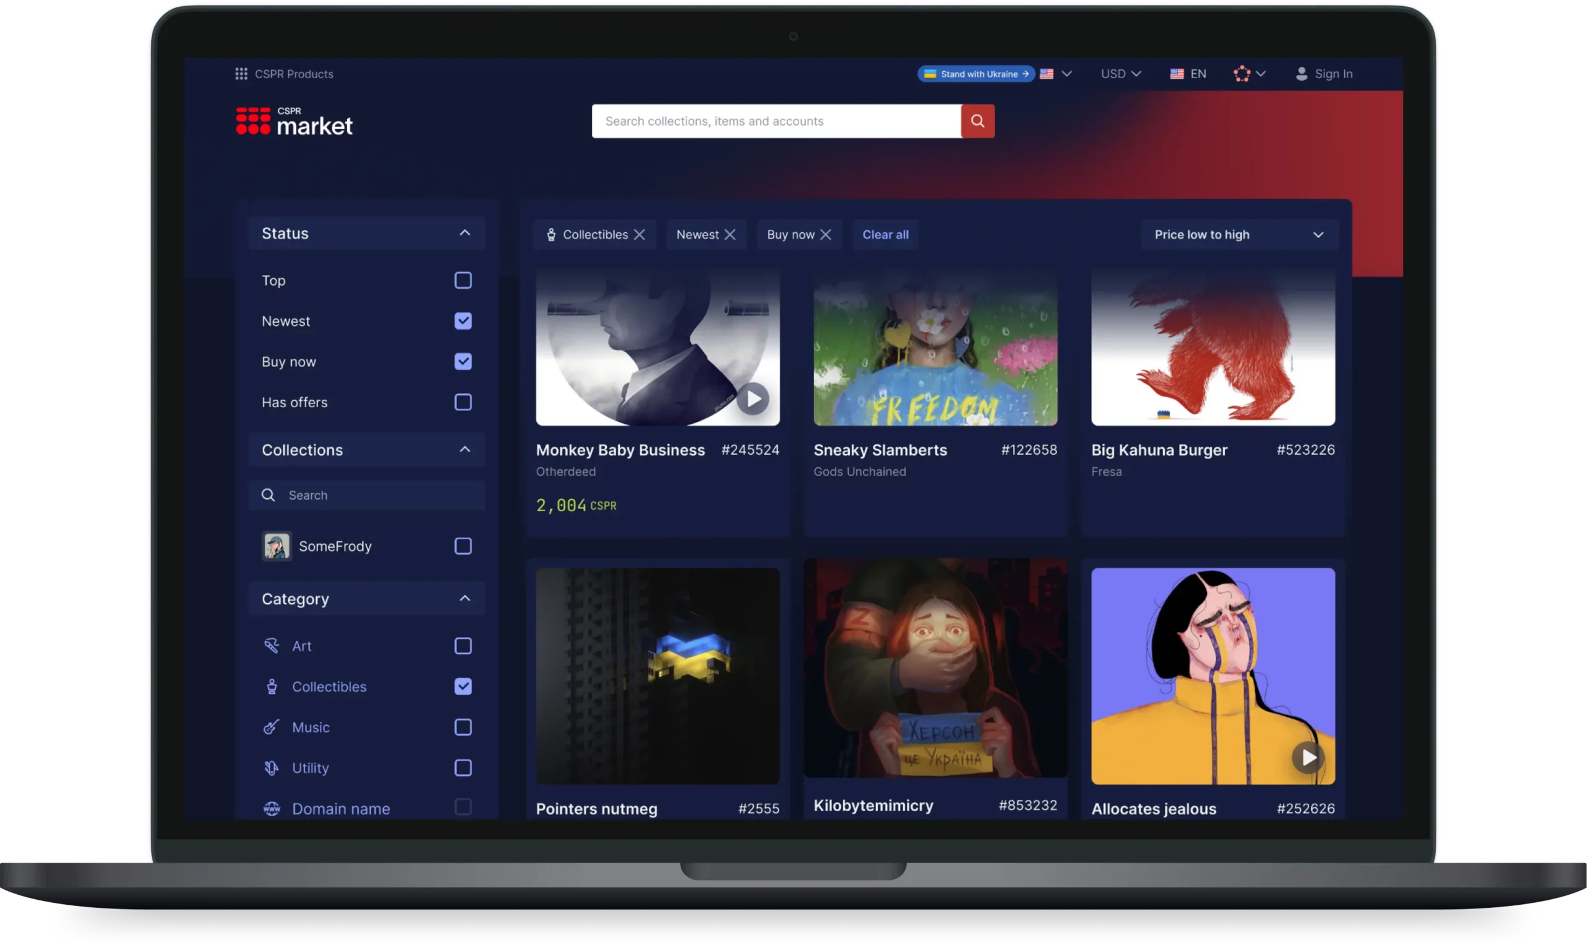
Task: Expand the network selector chevron
Action: pyautogui.click(x=1260, y=74)
